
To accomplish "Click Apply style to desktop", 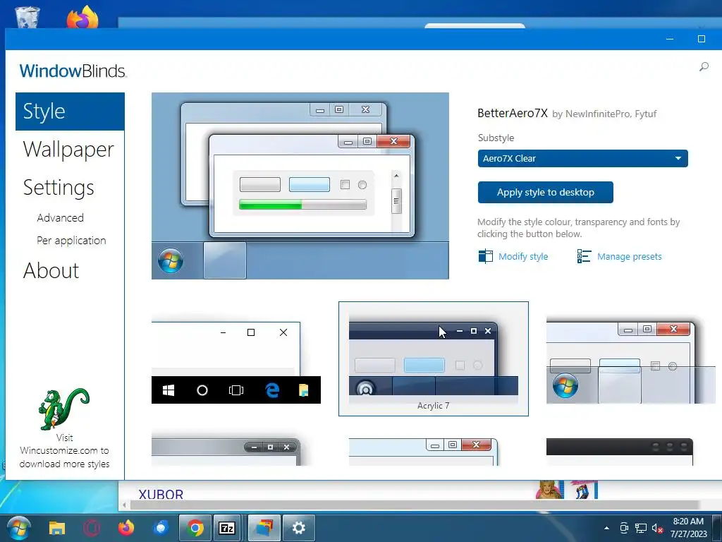I will tap(545, 192).
